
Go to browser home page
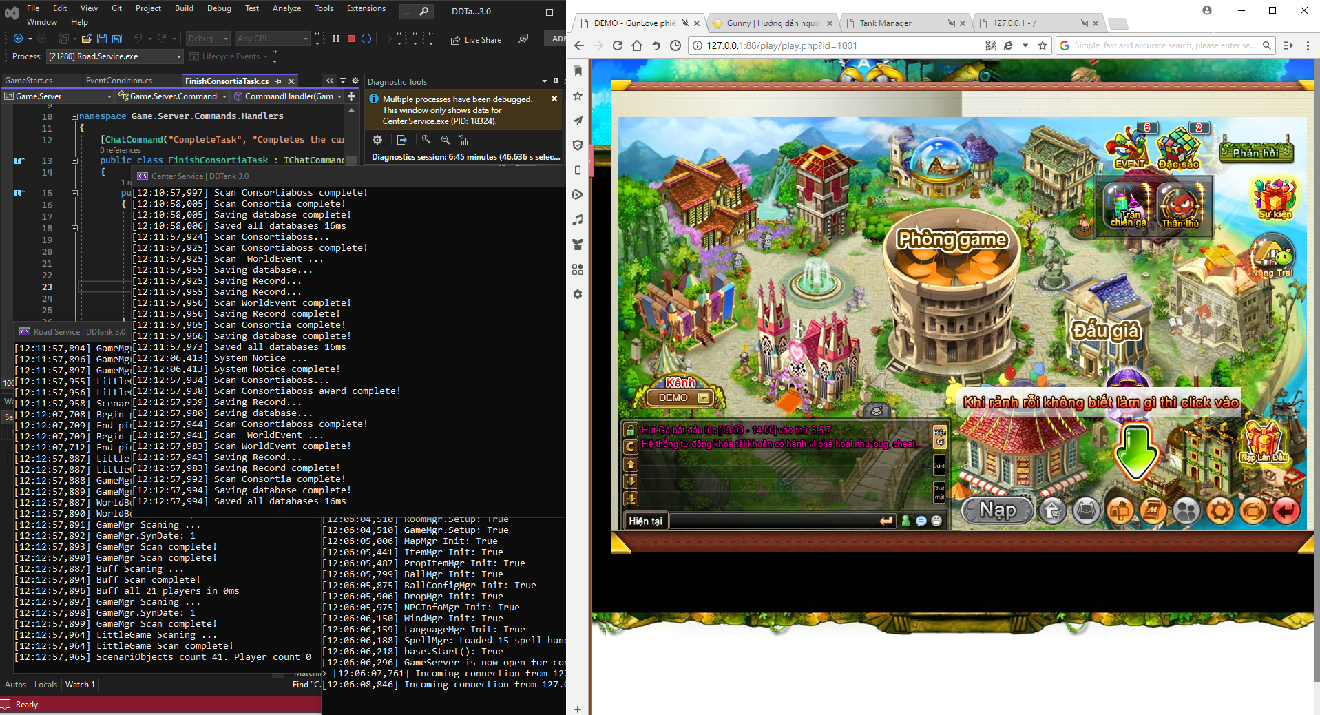(x=637, y=45)
